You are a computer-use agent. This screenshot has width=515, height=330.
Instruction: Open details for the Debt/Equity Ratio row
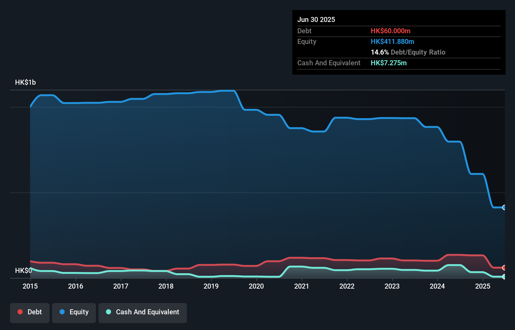tap(408, 52)
